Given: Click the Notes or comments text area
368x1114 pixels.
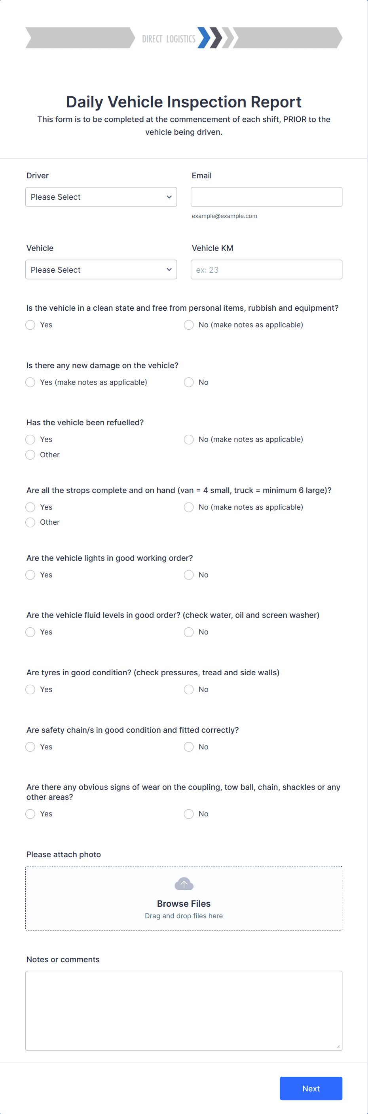Looking at the screenshot, I should coord(184,1011).
